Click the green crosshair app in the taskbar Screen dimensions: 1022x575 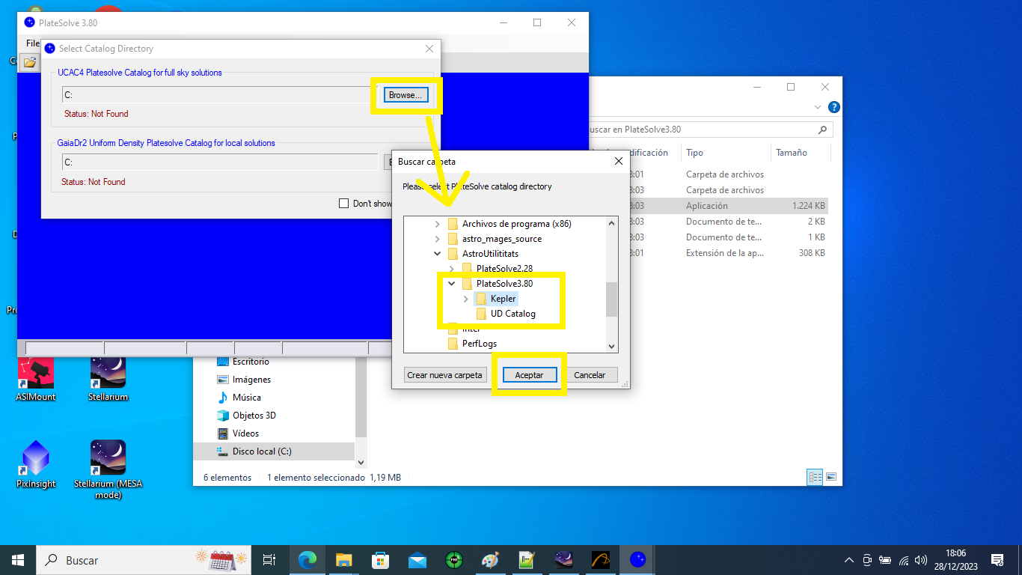coord(453,559)
